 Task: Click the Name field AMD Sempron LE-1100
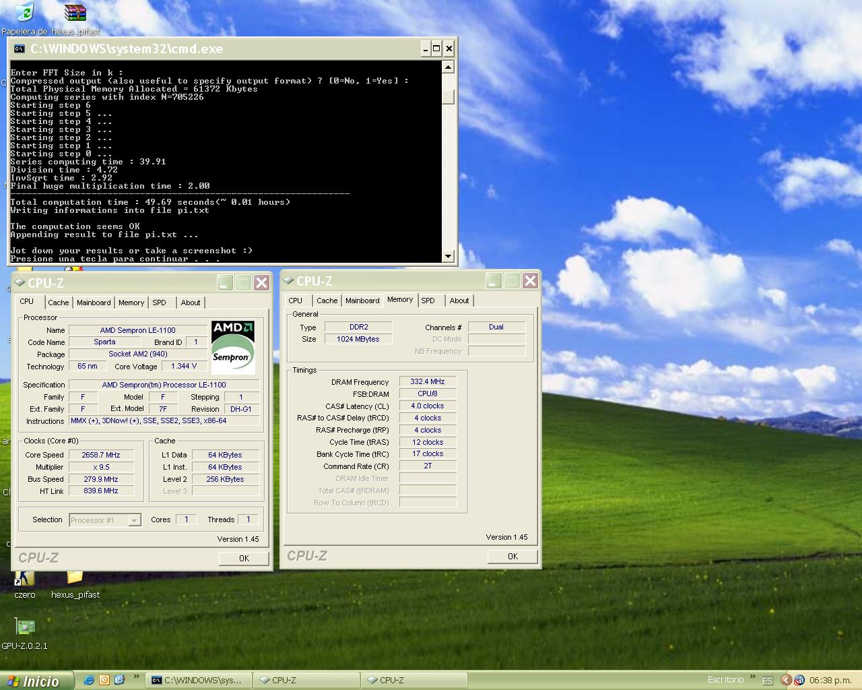point(138,330)
